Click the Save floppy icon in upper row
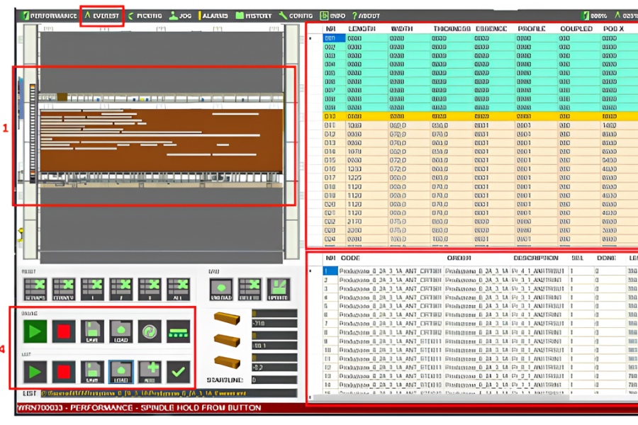638x425 pixels. pyautogui.click(x=92, y=331)
